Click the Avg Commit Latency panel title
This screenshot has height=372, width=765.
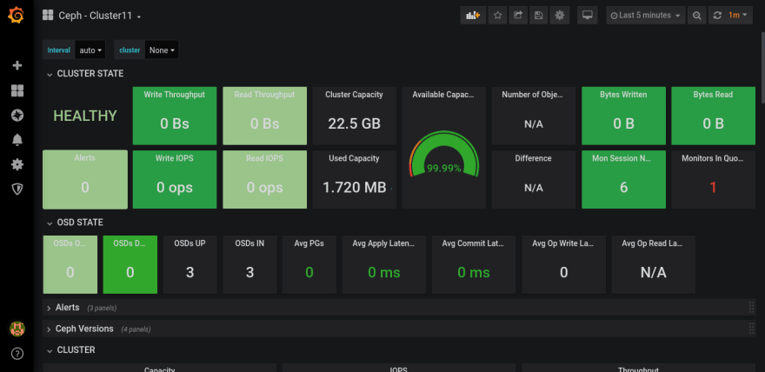pos(473,242)
